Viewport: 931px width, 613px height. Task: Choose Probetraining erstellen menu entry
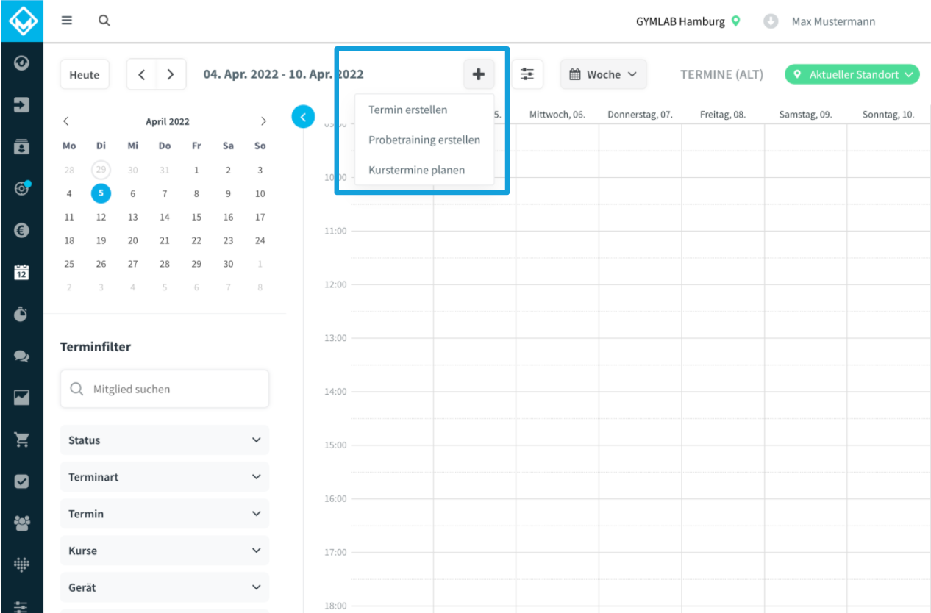[x=424, y=140]
